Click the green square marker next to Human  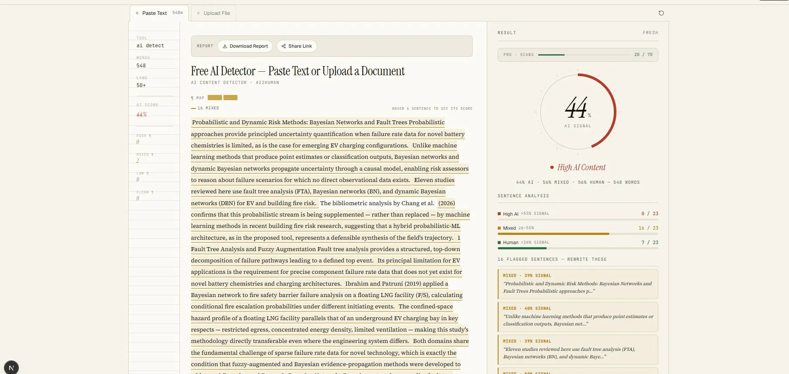point(499,242)
